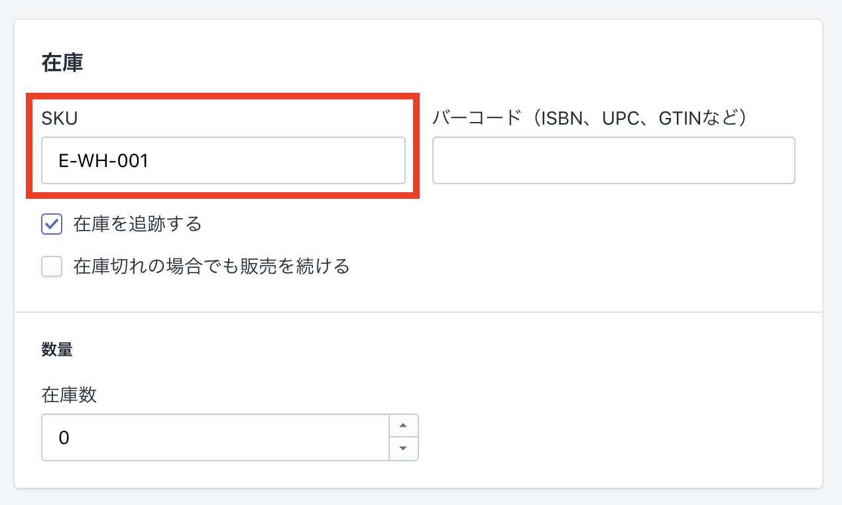Click the SKU field label
This screenshot has height=505, width=842.
click(x=59, y=118)
